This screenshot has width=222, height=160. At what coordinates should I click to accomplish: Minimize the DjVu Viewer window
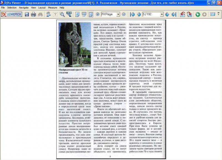[209, 3]
